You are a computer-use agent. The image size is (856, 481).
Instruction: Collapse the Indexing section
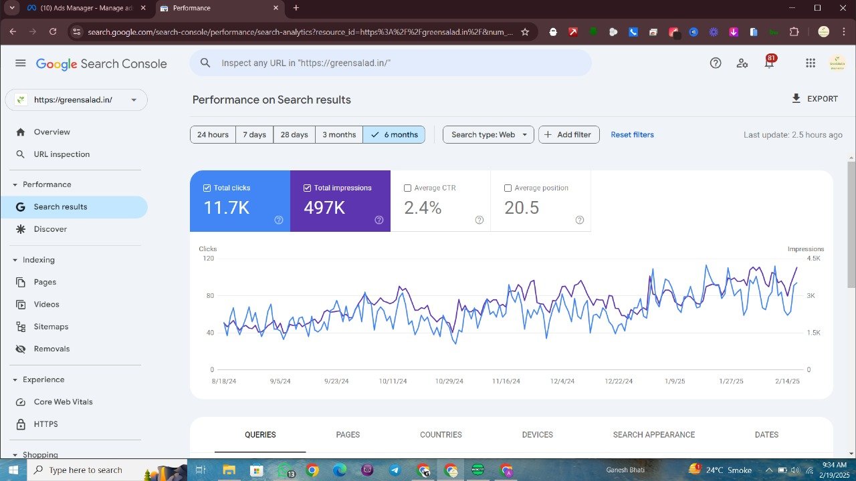click(x=15, y=260)
